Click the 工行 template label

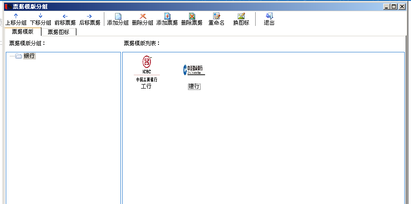click(146, 86)
